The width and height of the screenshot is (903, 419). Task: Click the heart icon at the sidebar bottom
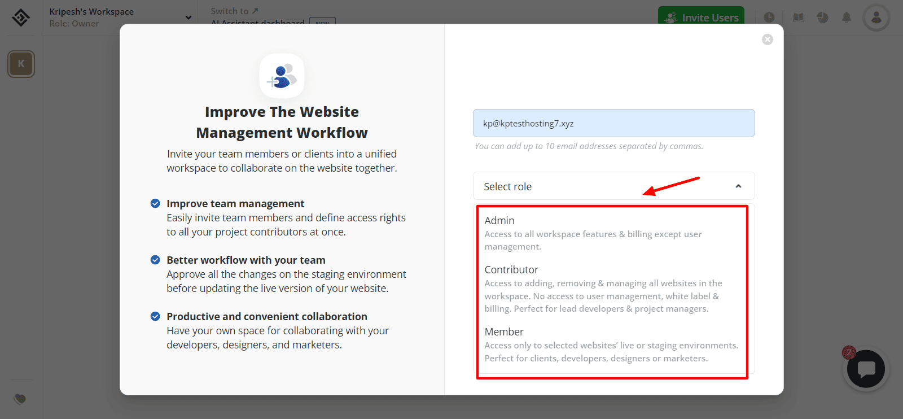(20, 399)
